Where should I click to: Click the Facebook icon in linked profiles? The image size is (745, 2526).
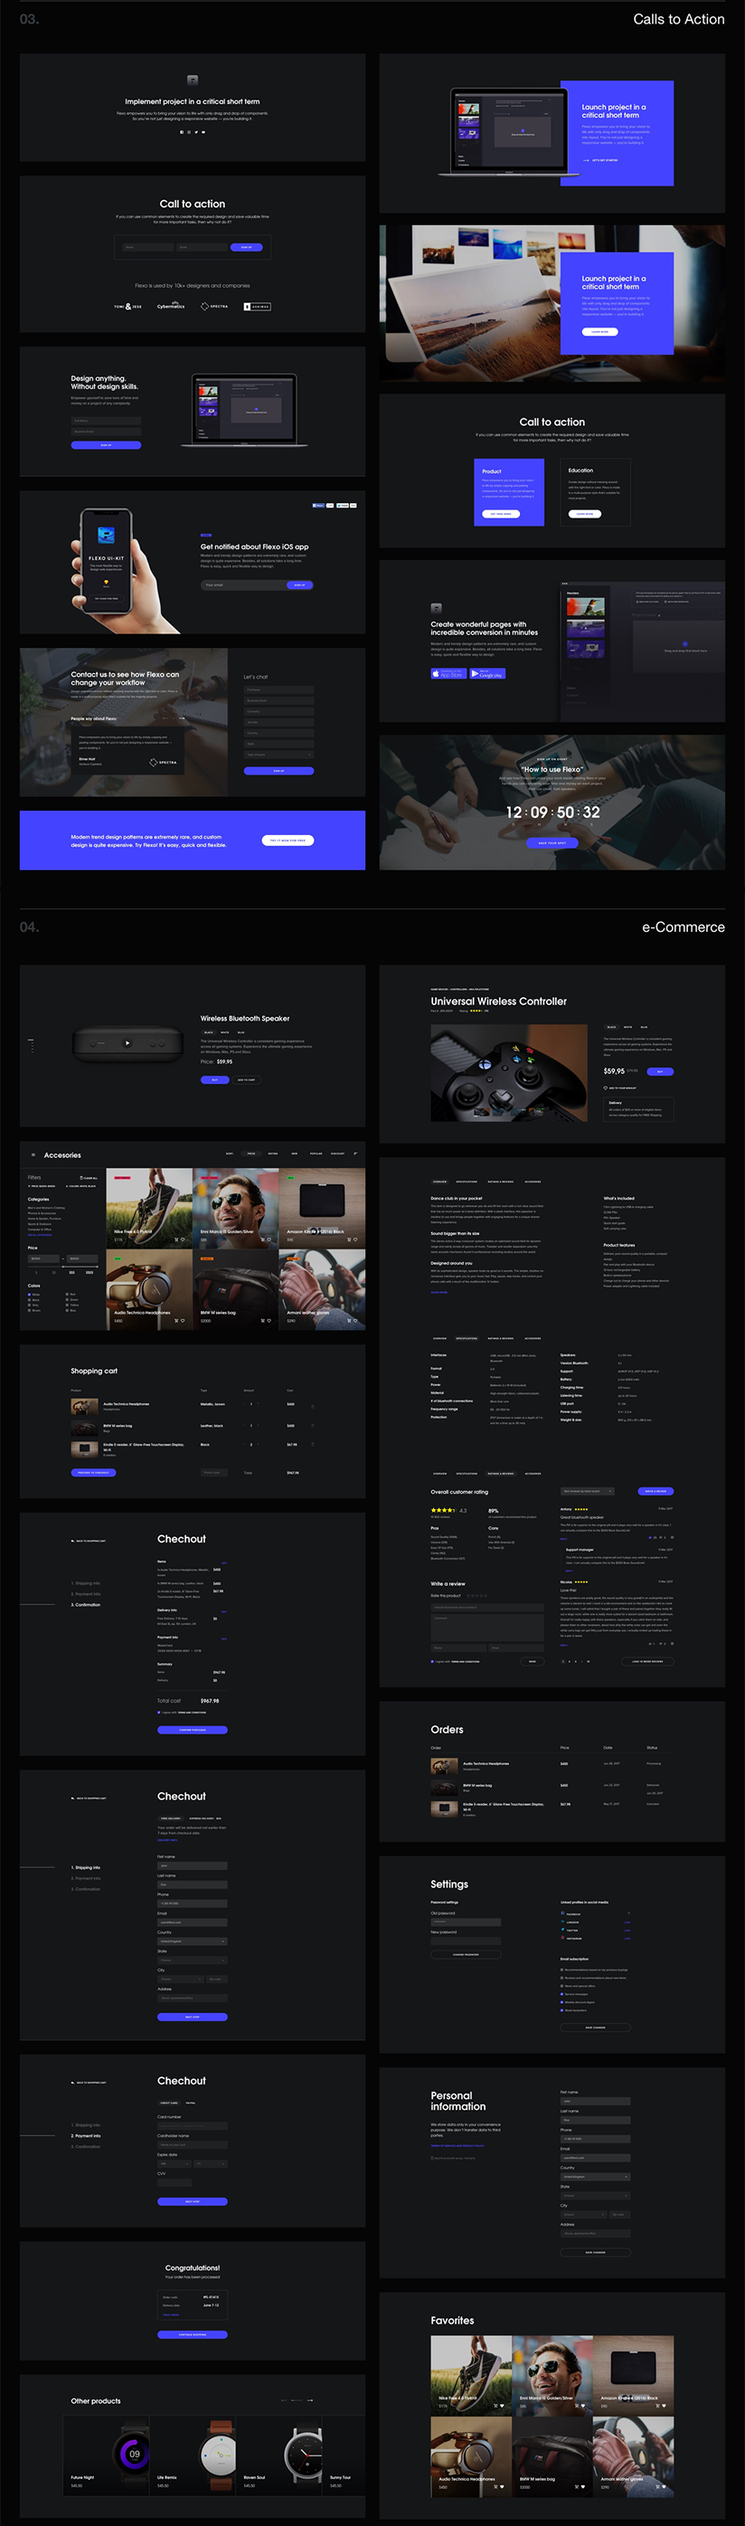(562, 1913)
